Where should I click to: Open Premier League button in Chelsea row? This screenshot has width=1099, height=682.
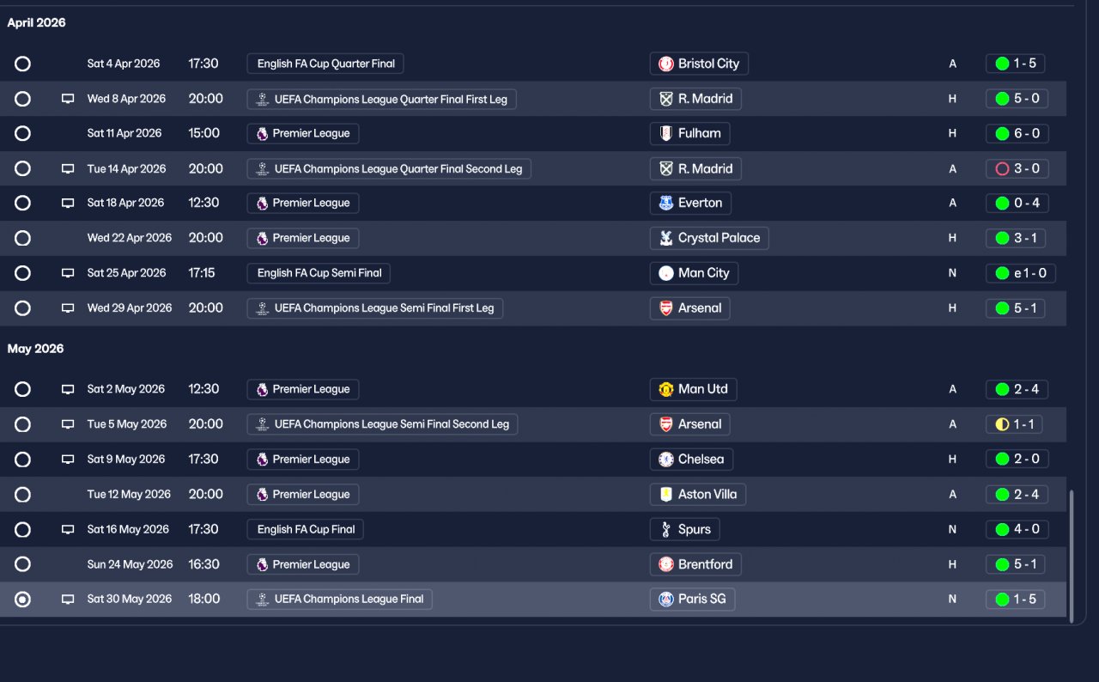click(303, 460)
